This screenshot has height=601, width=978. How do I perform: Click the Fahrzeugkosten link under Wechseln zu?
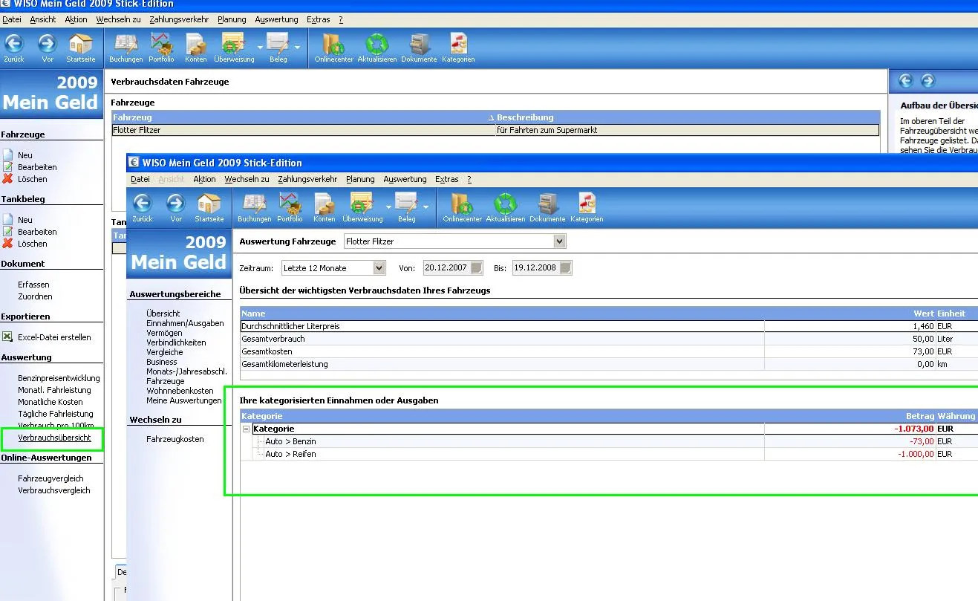[175, 439]
